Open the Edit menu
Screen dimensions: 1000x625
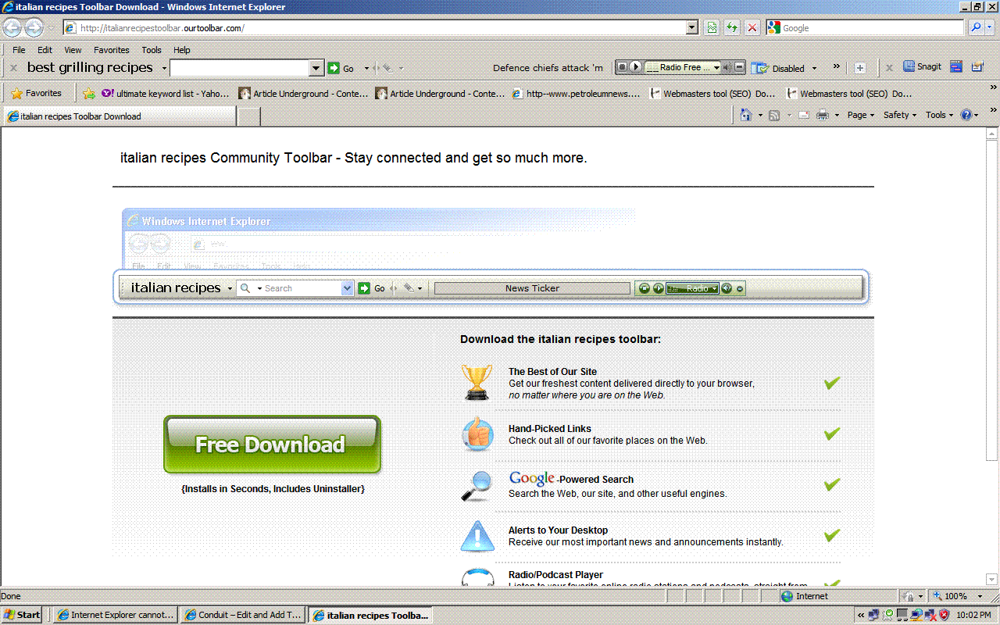tap(45, 50)
